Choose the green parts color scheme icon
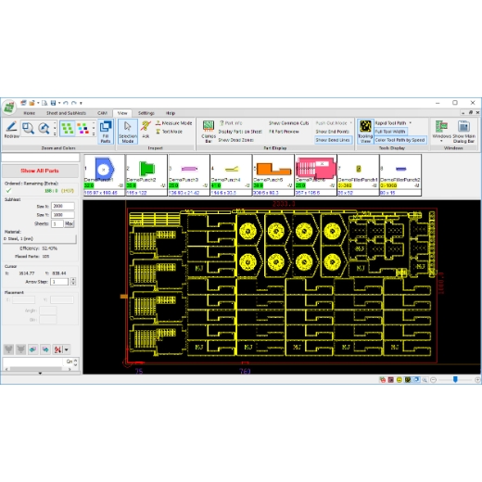 pyautogui.click(x=68, y=128)
